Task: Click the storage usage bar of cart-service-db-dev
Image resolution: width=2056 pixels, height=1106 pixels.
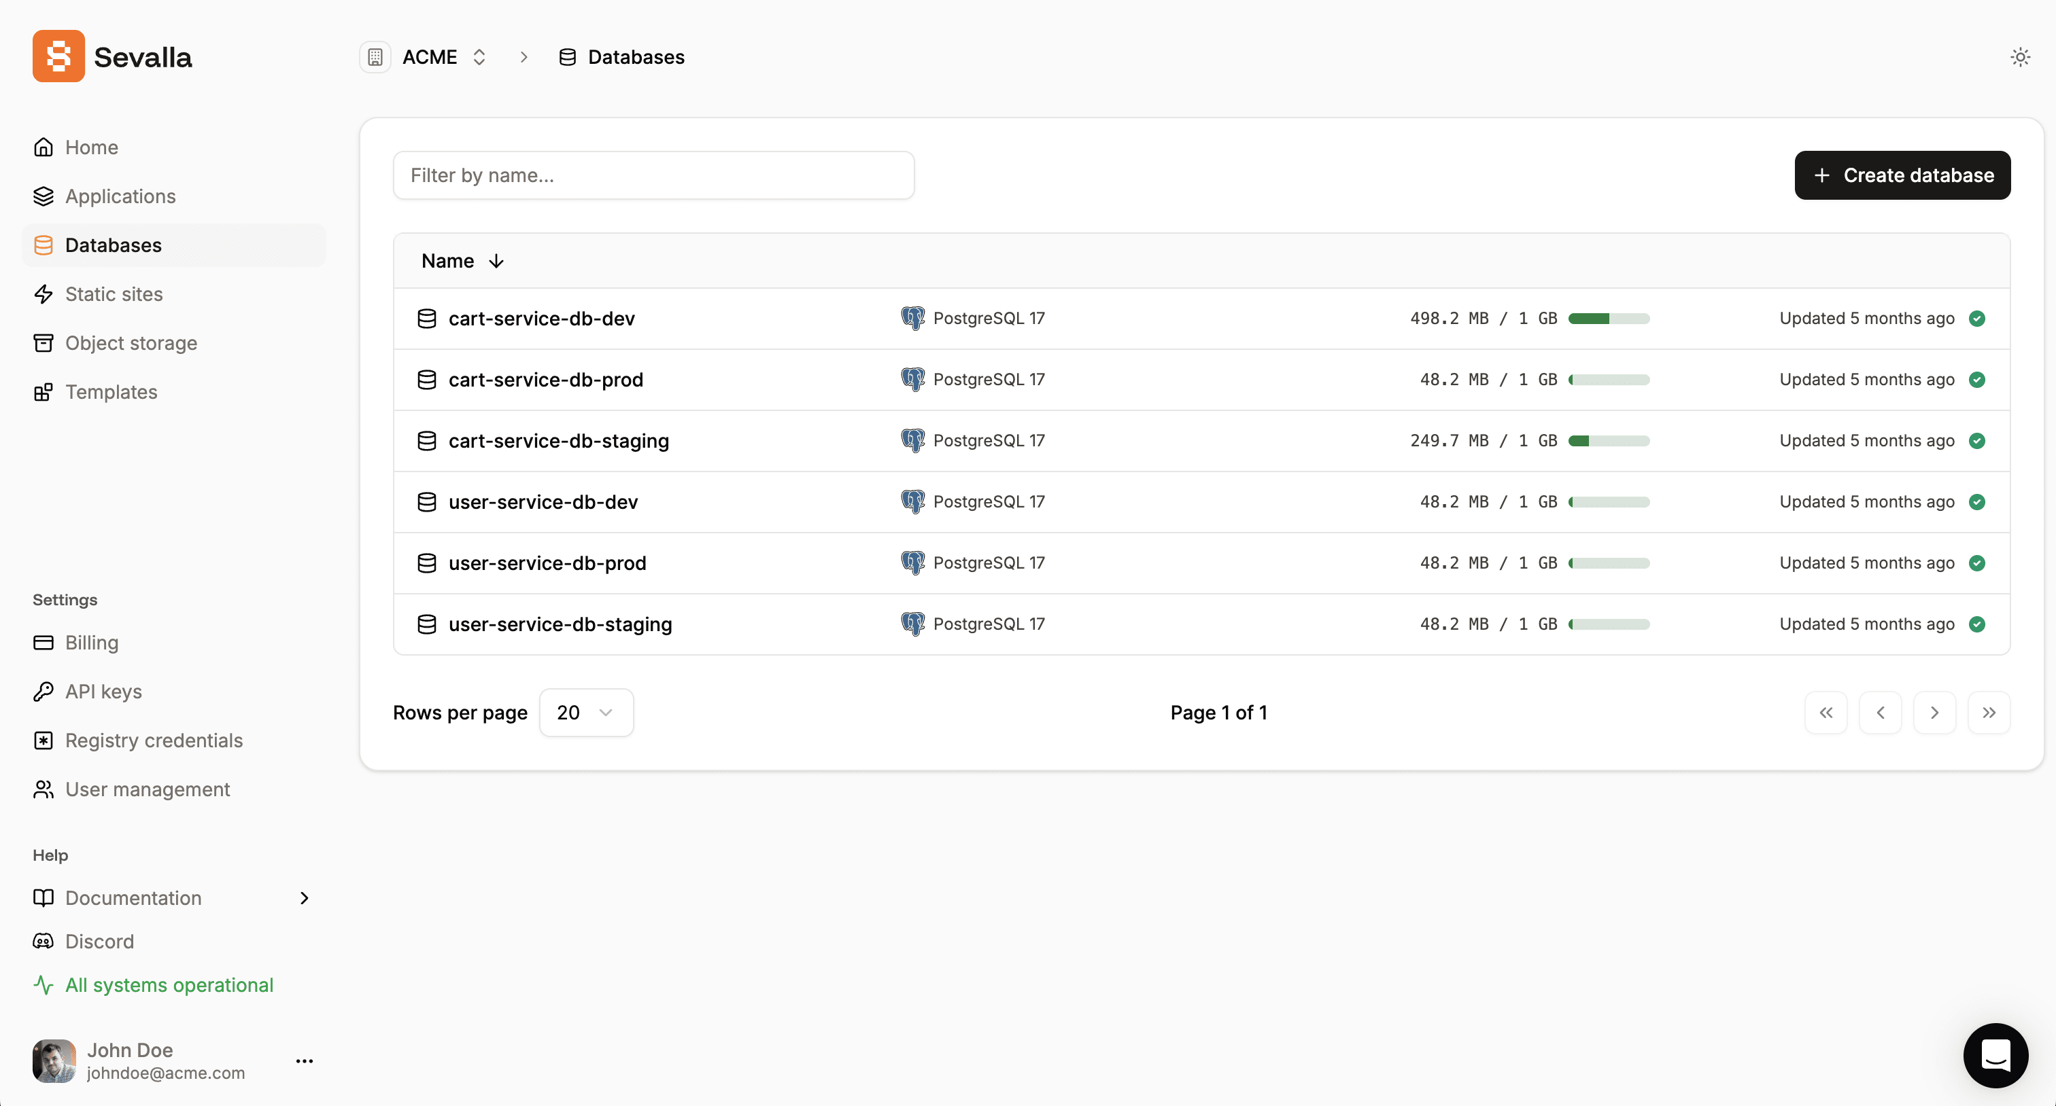Action: 1609,318
